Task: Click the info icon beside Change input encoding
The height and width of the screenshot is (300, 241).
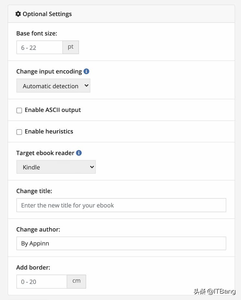Action: point(86,72)
